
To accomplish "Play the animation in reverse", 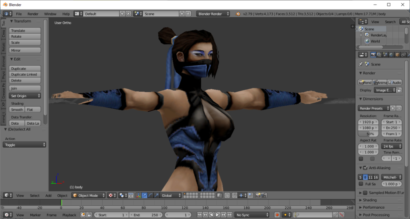I will pyautogui.click(x=211, y=215).
